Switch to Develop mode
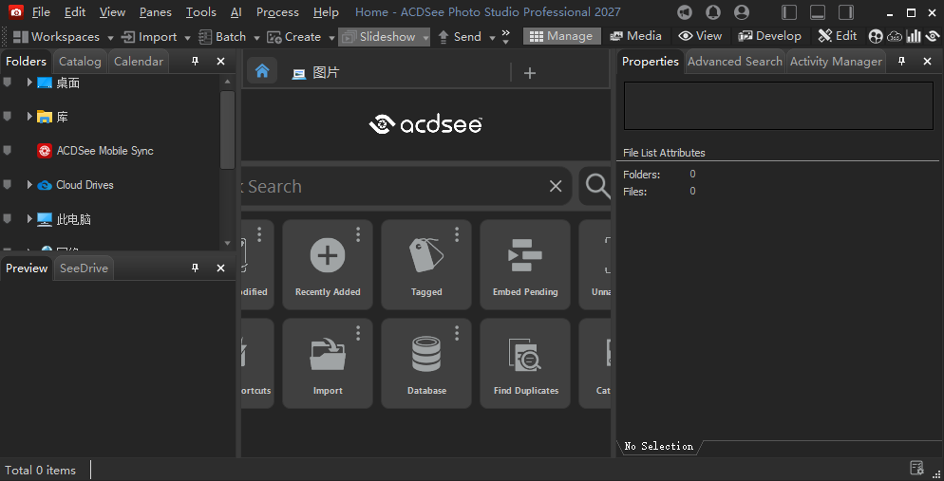This screenshot has width=944, height=481. tap(769, 36)
